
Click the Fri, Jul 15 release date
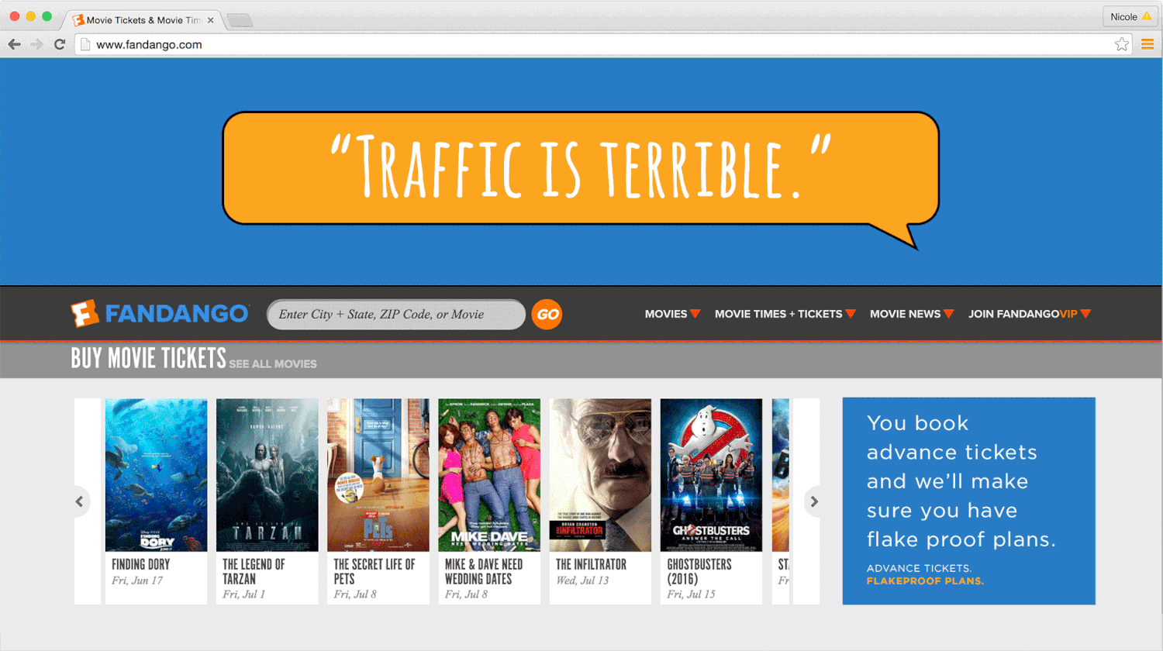click(x=691, y=594)
